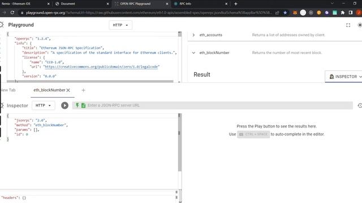
Task: Click the "name": "CC0-1.0" line
Action: (46, 62)
